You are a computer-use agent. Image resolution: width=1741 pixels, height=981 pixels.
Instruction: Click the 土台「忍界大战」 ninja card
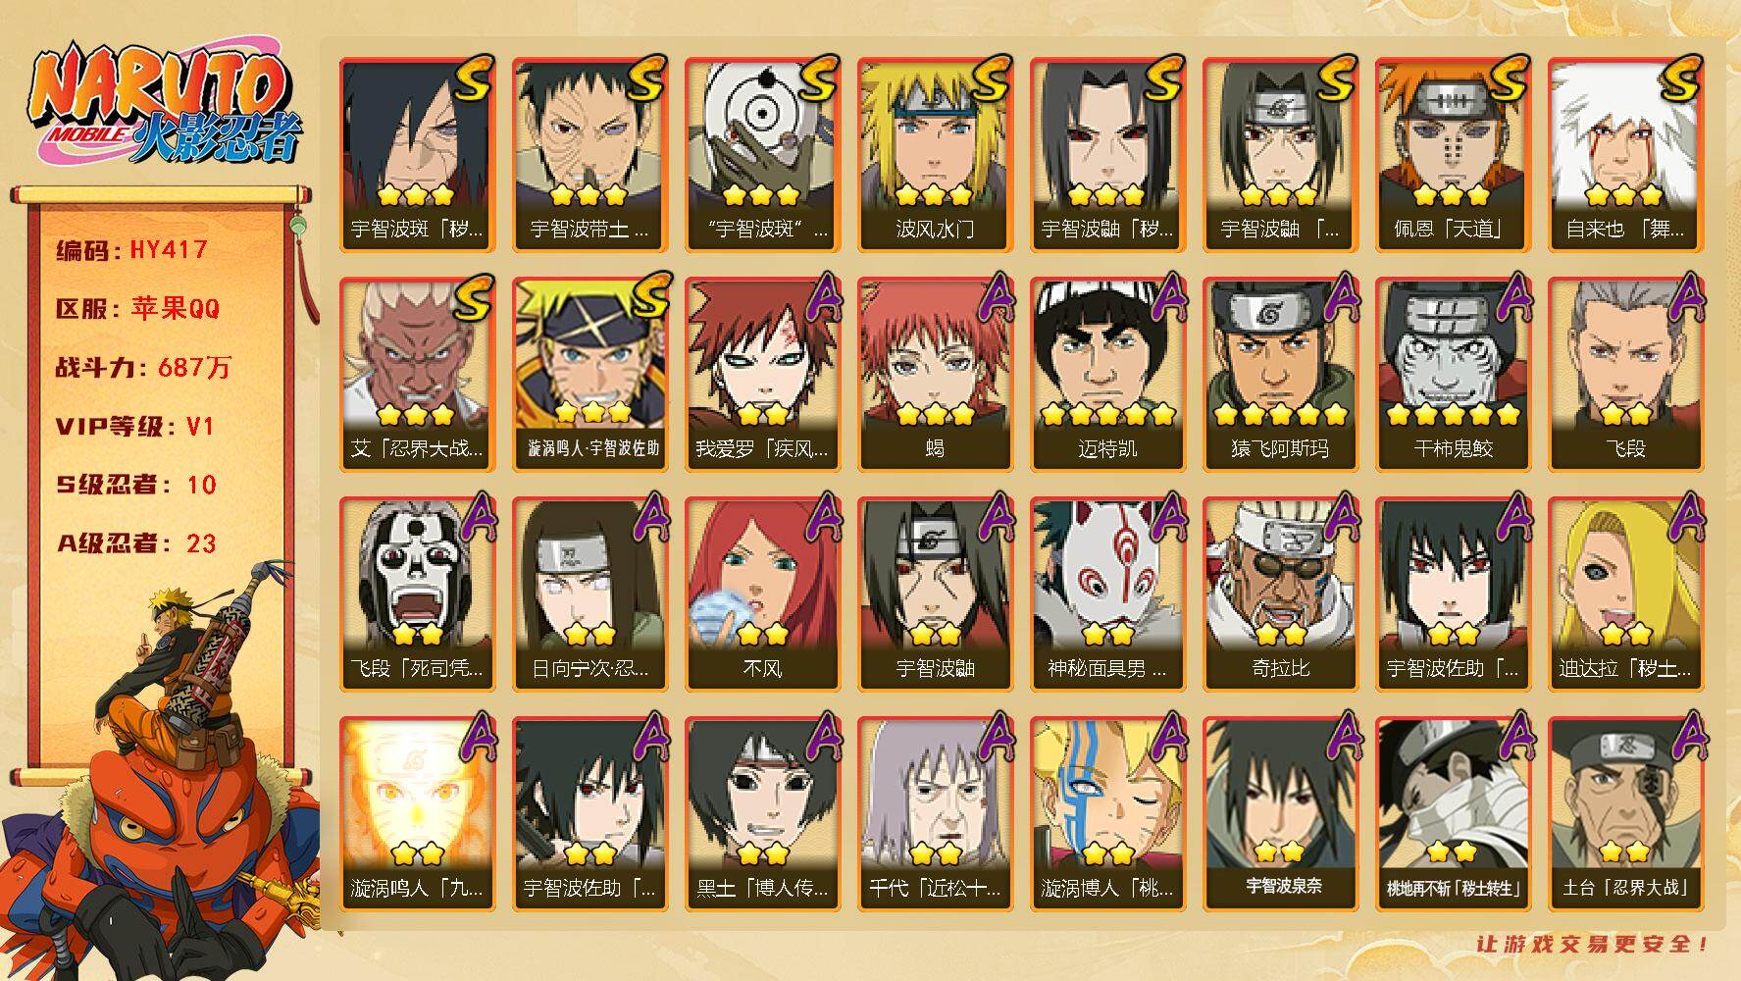1625,813
